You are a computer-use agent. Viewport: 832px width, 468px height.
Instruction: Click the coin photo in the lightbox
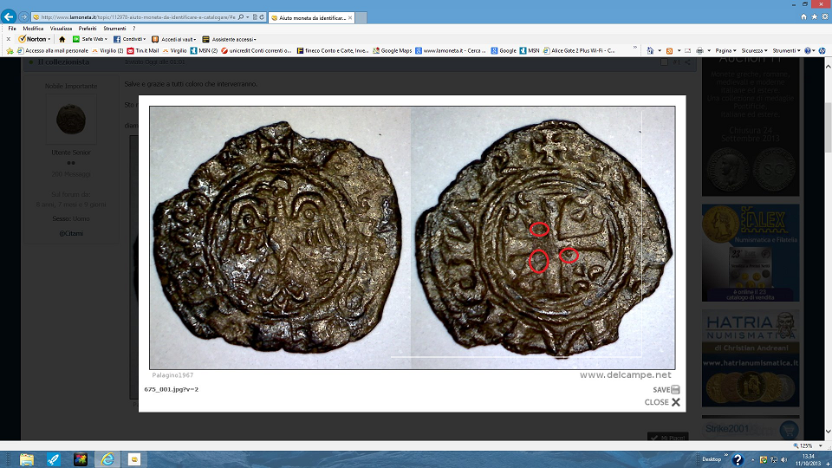(x=413, y=237)
